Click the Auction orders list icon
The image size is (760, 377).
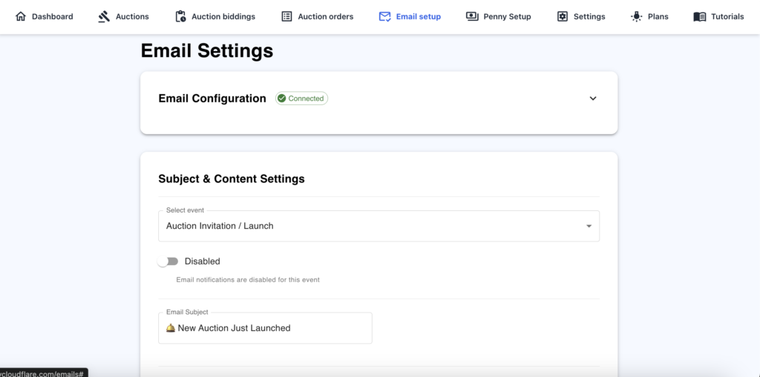point(286,16)
